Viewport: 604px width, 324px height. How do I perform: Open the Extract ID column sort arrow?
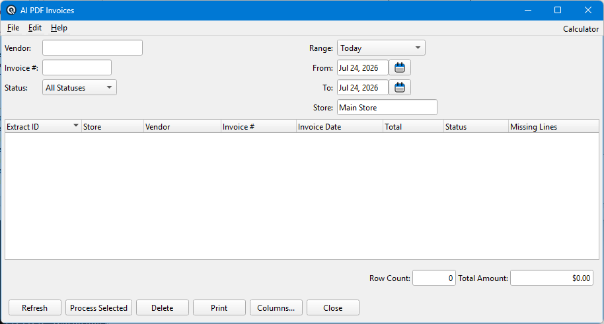pos(76,126)
